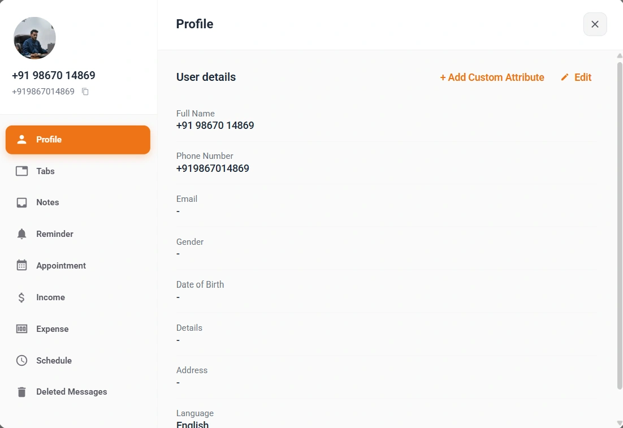Click the Expense money icon

(22, 328)
